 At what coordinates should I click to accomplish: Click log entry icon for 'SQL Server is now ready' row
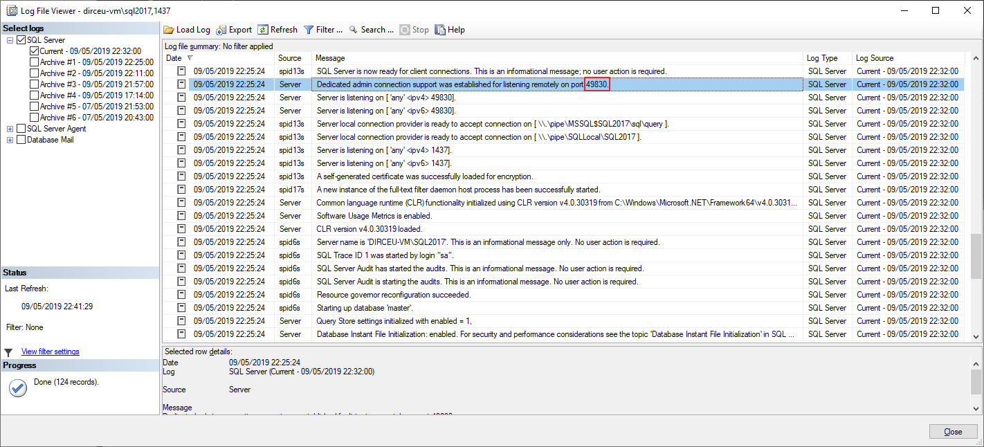pyautogui.click(x=181, y=71)
